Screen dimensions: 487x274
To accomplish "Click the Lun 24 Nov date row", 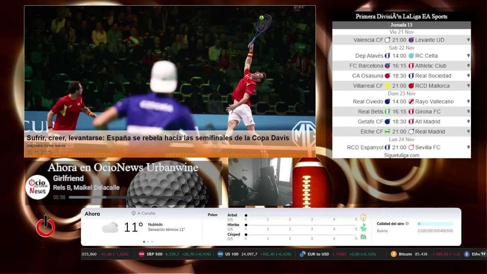I will [x=401, y=140].
